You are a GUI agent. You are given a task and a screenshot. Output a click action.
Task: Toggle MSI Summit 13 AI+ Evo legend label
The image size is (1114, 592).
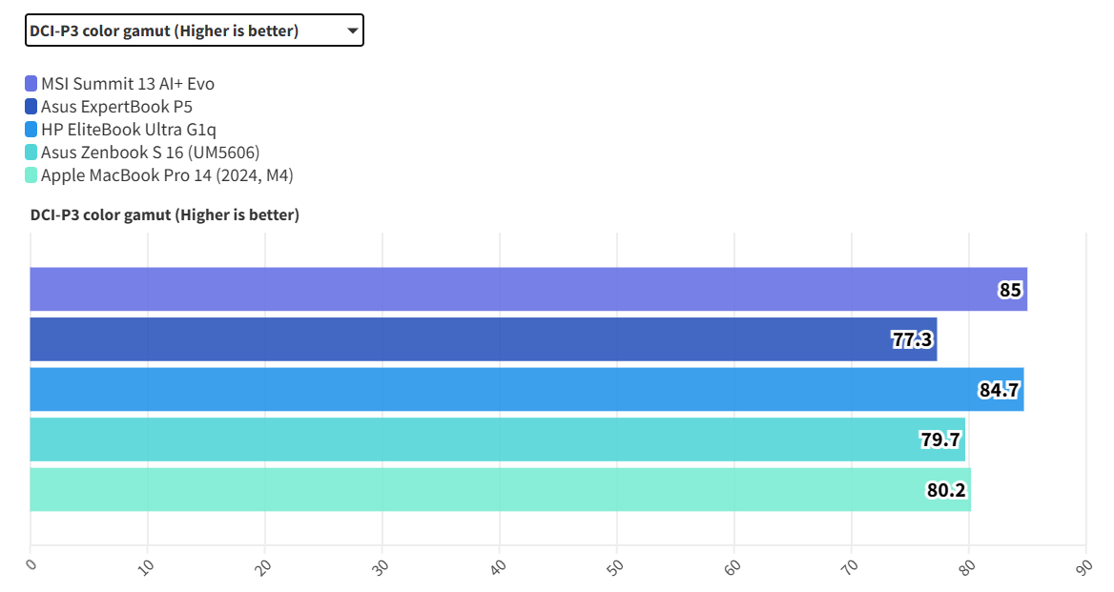(x=128, y=84)
